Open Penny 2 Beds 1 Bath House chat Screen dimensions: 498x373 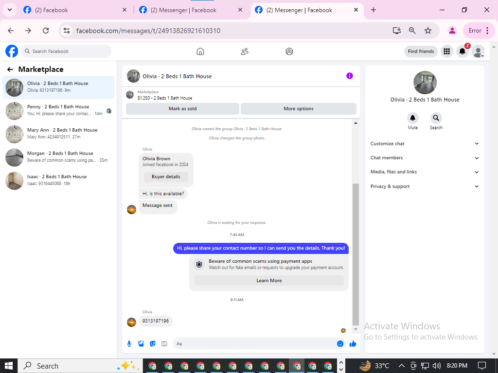[58, 111]
